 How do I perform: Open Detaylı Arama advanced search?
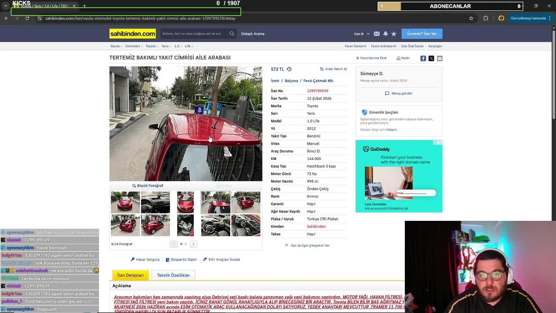click(x=253, y=34)
